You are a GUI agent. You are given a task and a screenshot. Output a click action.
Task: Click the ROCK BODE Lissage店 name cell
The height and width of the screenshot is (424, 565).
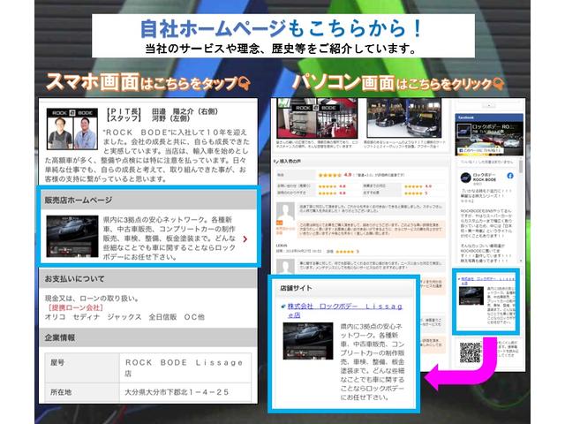pyautogui.click(x=185, y=367)
